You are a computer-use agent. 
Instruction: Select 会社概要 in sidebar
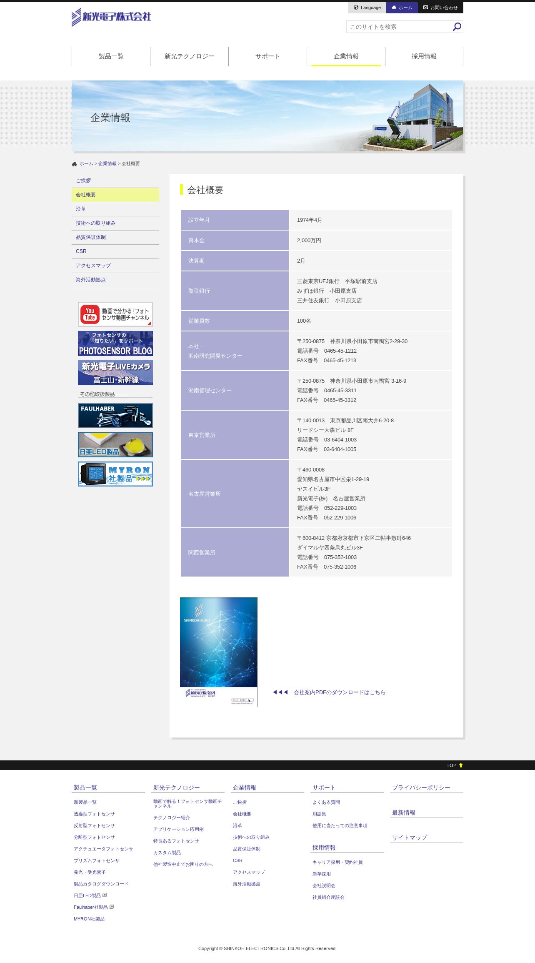[115, 195]
